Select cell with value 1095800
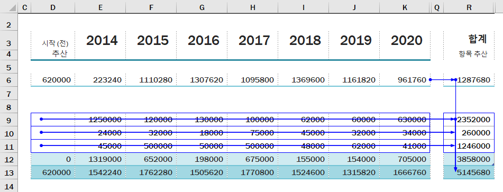 (x=253, y=80)
